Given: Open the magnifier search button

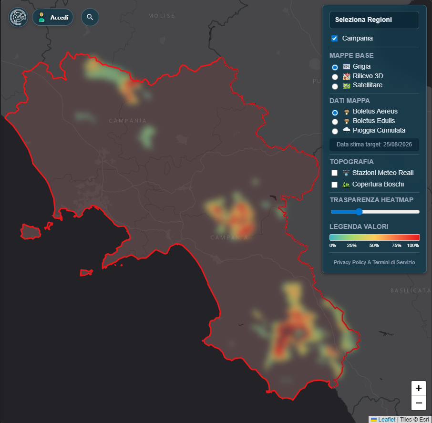Looking at the screenshot, I should (90, 17).
